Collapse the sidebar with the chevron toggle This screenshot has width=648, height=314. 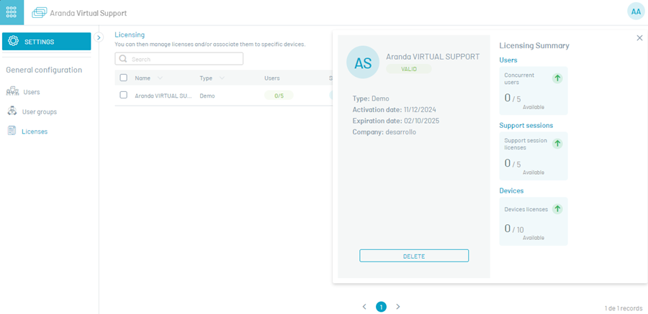pos(99,37)
